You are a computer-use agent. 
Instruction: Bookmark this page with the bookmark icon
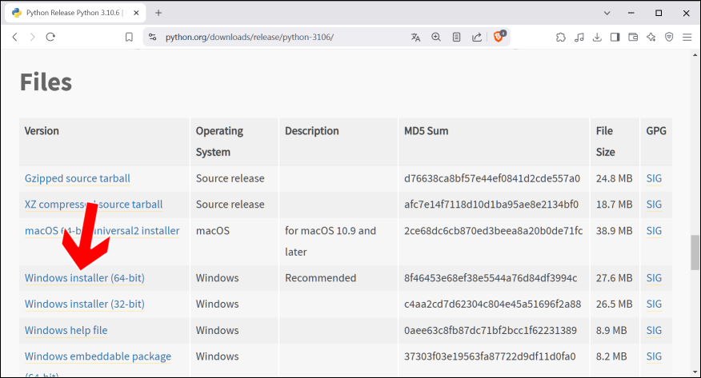[129, 37]
